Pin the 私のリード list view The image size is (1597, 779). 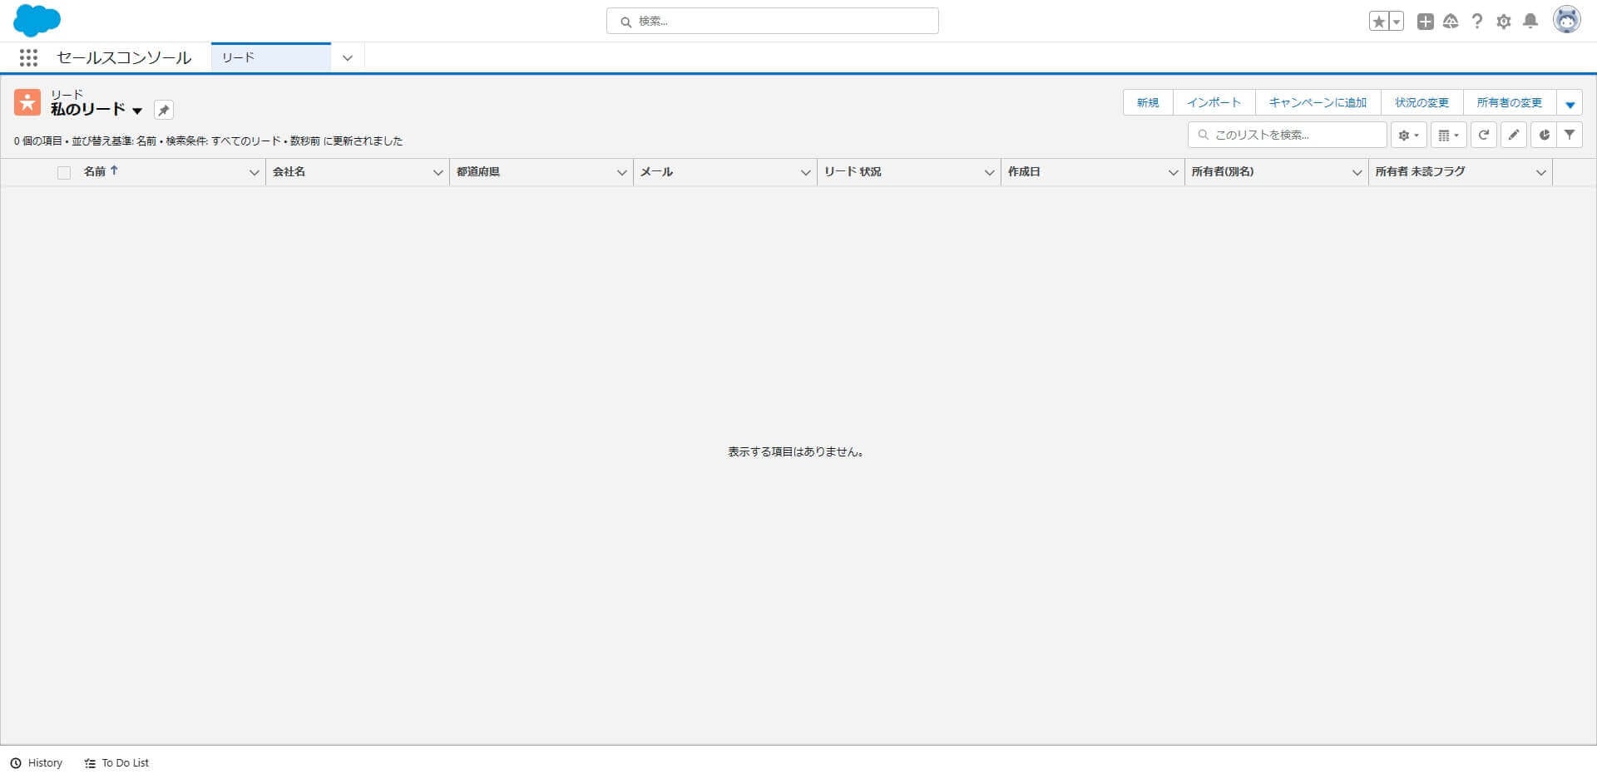click(x=164, y=110)
